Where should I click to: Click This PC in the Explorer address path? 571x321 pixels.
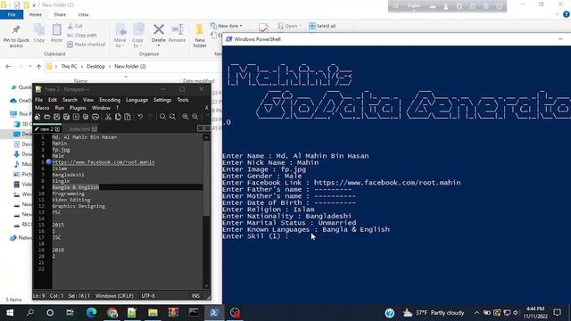click(x=69, y=67)
